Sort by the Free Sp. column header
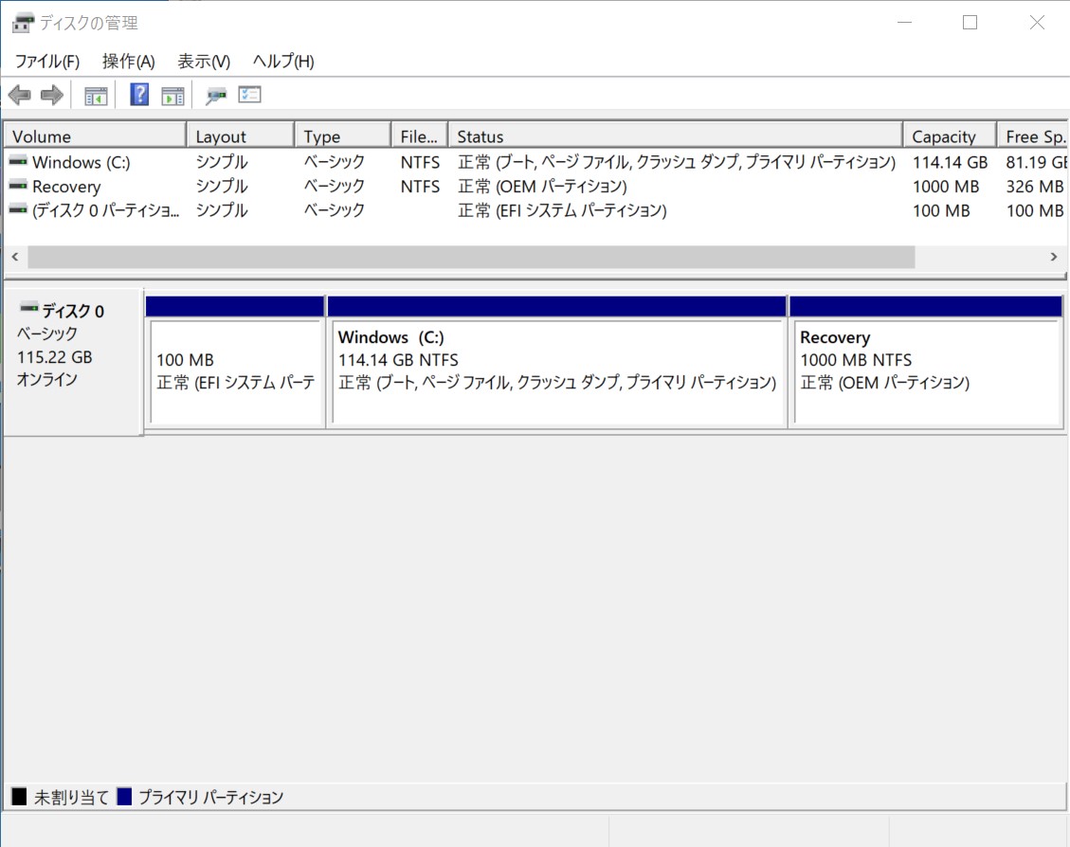The width and height of the screenshot is (1070, 847). pyautogui.click(x=1033, y=136)
